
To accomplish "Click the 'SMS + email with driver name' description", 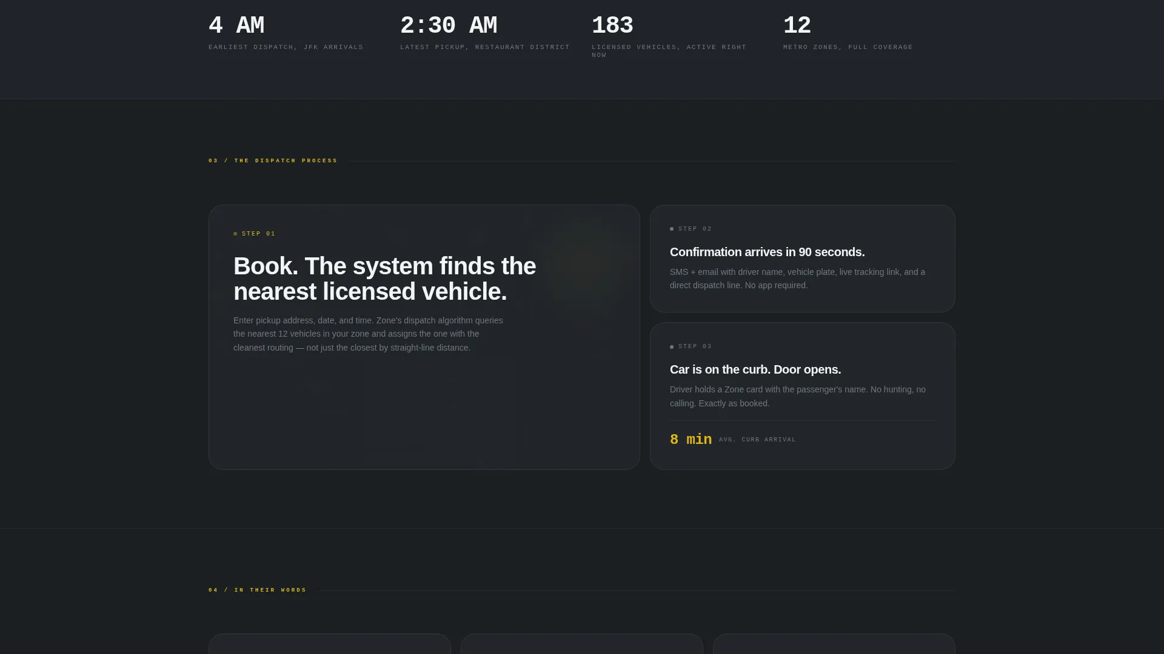I will pos(798,279).
